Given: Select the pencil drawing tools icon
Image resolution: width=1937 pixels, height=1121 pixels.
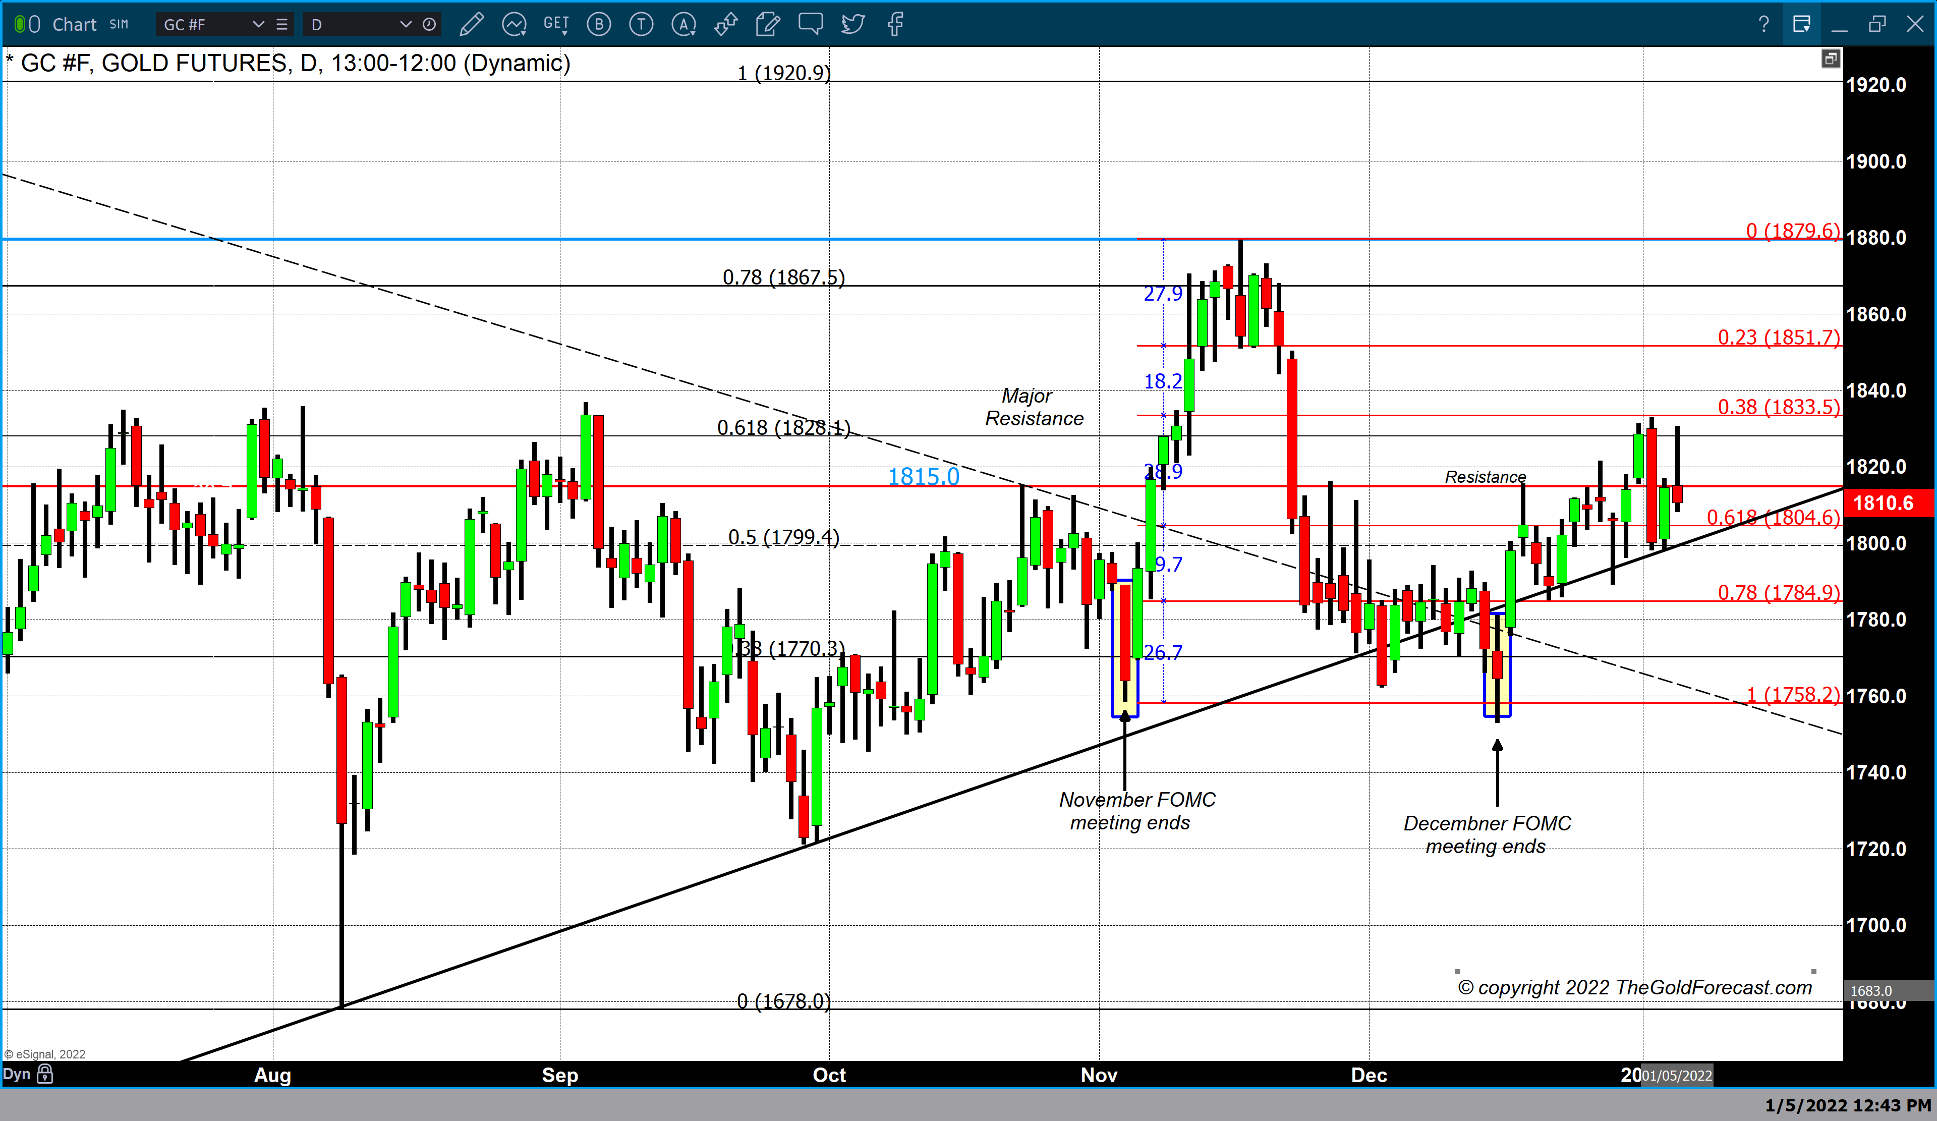Looking at the screenshot, I should (471, 25).
